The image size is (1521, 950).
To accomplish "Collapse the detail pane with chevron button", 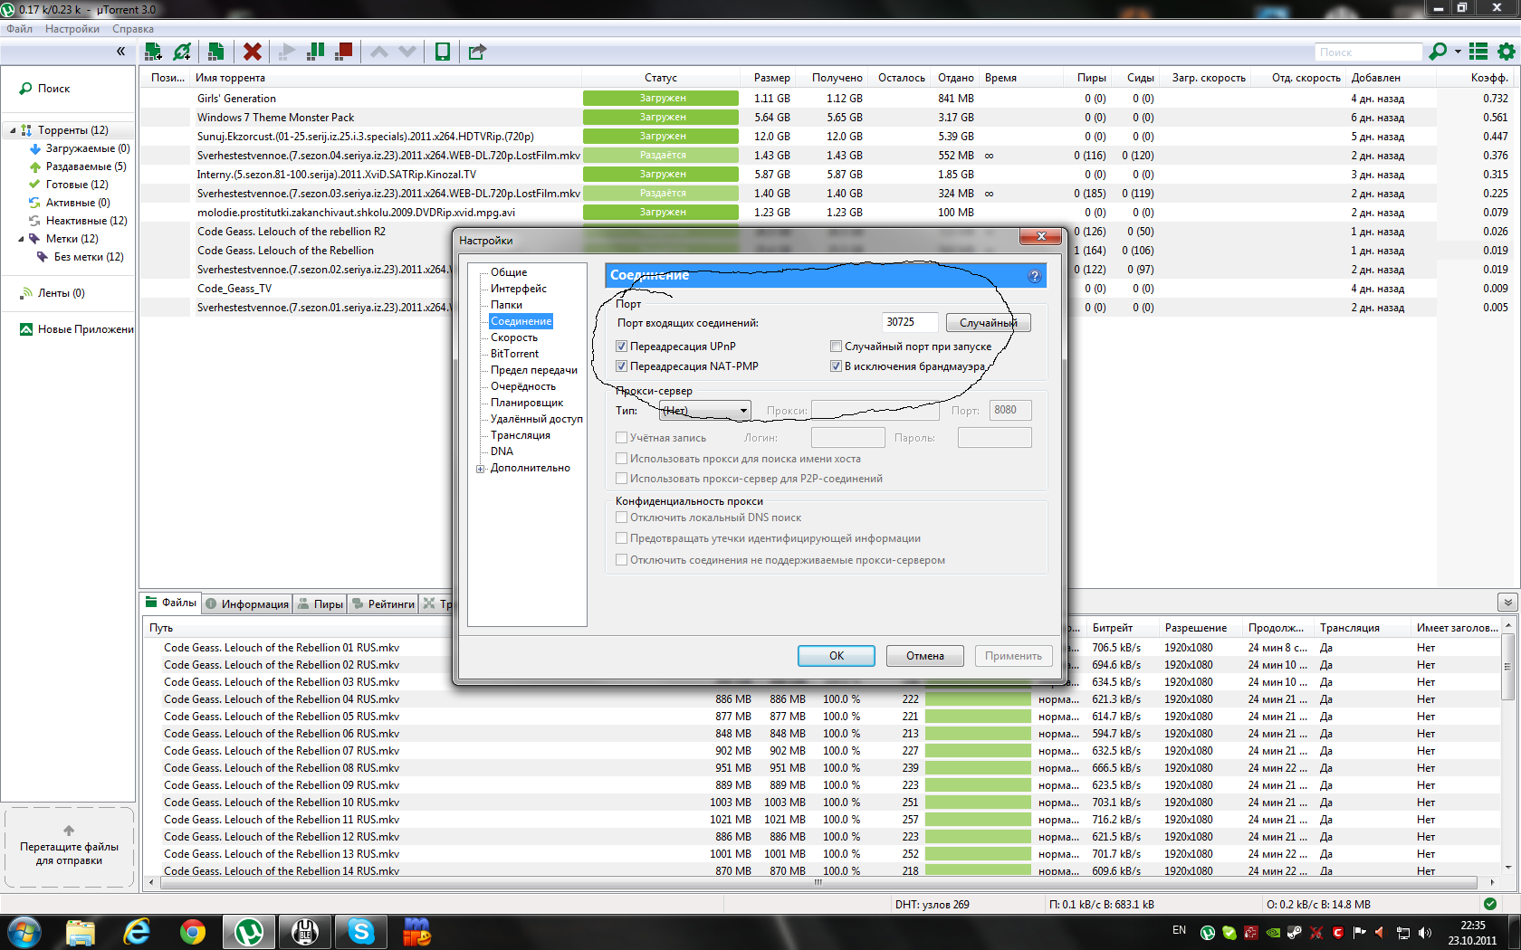I will pyautogui.click(x=1507, y=603).
